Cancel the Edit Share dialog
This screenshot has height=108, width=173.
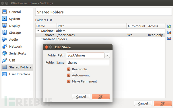click(x=81, y=97)
